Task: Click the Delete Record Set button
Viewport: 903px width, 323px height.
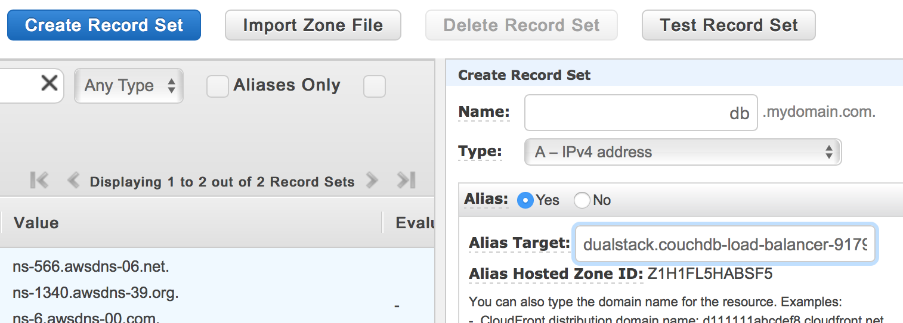Action: [x=521, y=25]
